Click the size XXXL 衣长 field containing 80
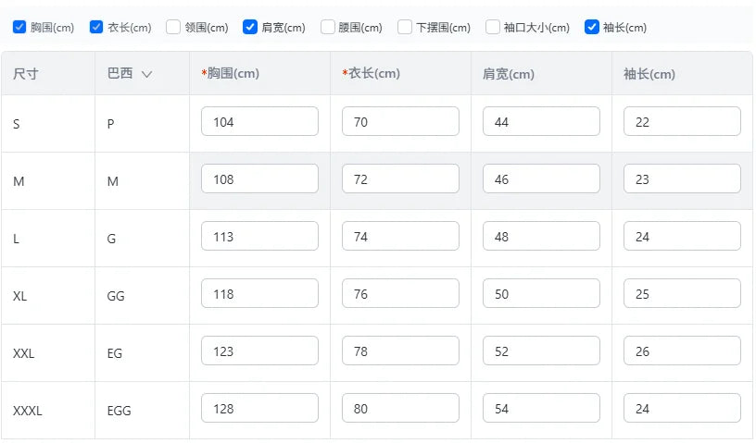This screenshot has width=756, height=443. 400,409
